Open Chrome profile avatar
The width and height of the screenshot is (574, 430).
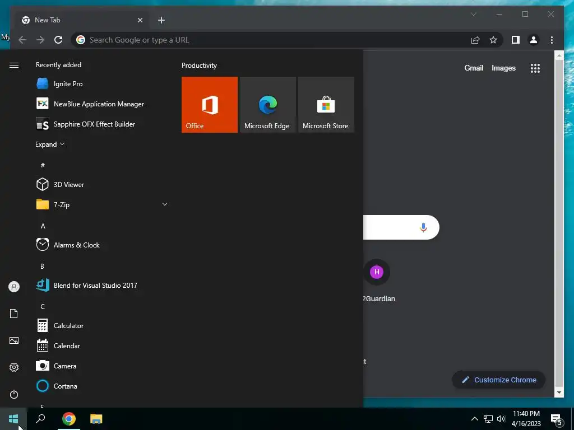[x=534, y=40]
